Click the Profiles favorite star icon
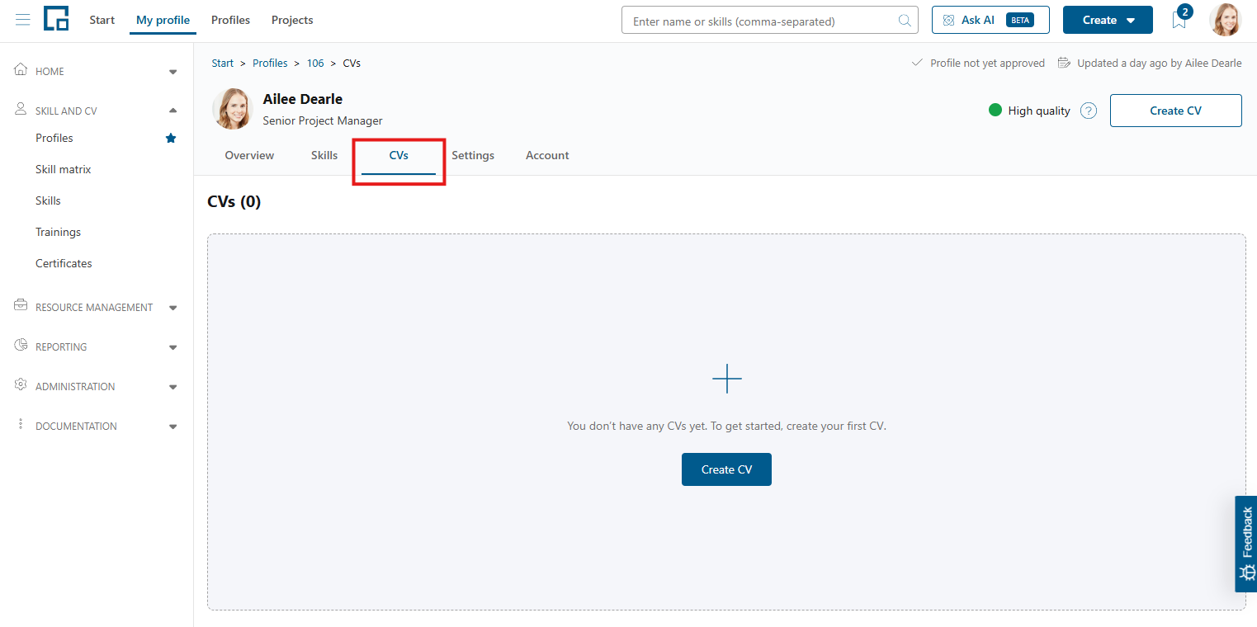 tap(171, 138)
